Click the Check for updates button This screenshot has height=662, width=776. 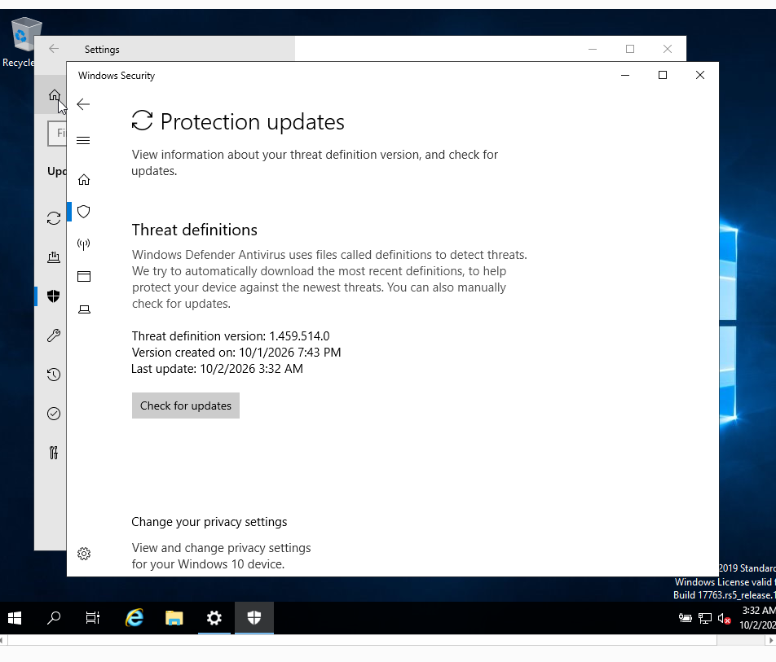click(186, 406)
